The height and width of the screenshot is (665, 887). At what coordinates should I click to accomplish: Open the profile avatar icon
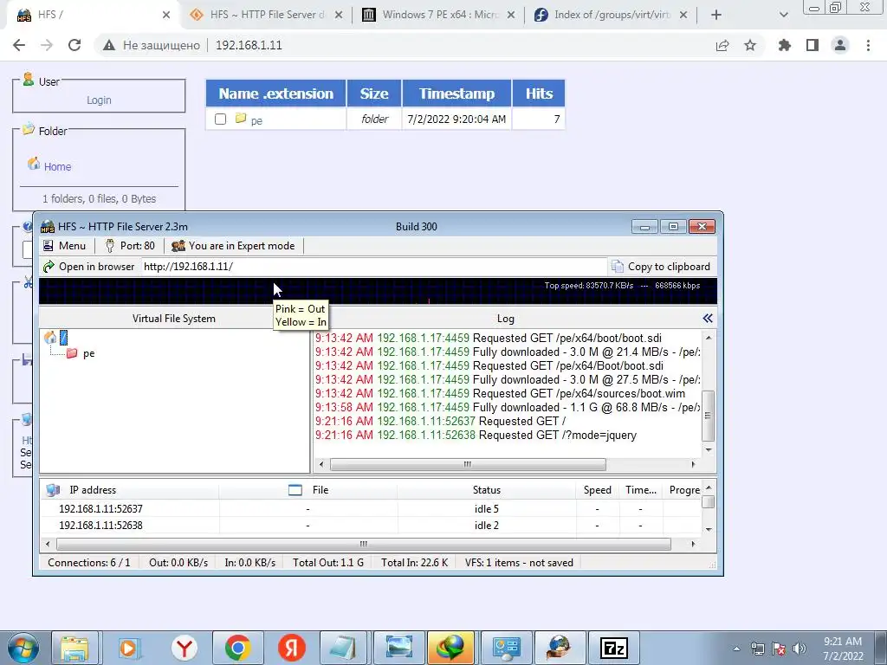coord(840,45)
